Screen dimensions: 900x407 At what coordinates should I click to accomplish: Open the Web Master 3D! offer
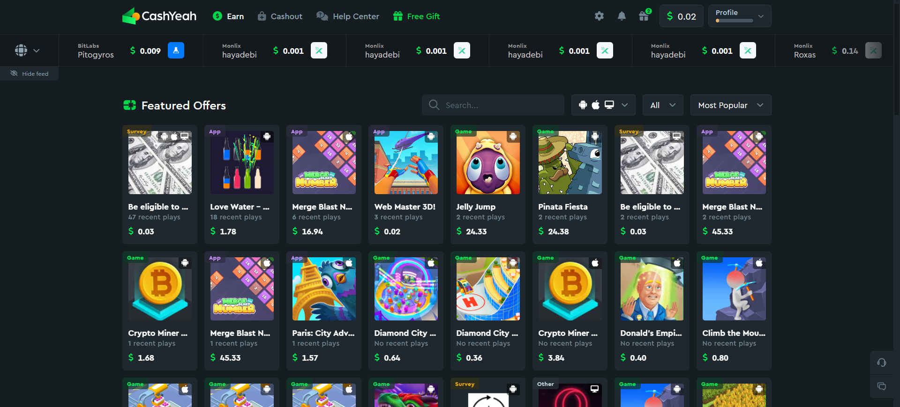point(406,184)
